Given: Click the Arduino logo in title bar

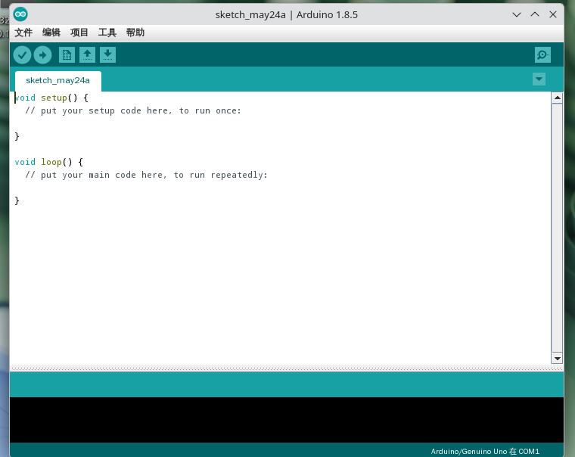Looking at the screenshot, I should (x=20, y=14).
